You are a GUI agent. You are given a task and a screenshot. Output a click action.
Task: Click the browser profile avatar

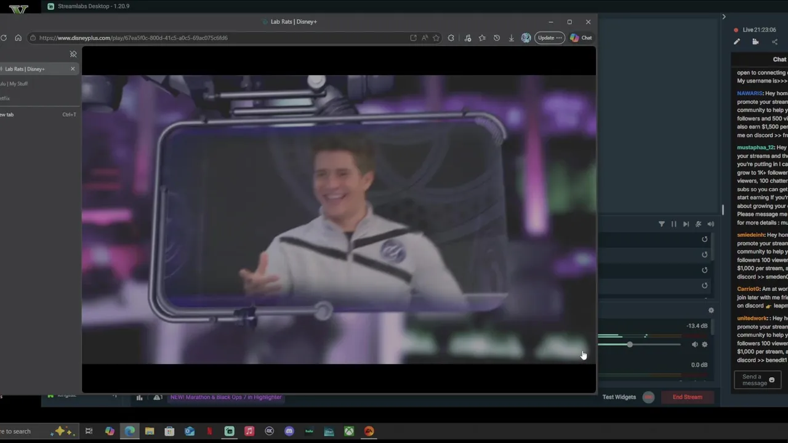526,38
